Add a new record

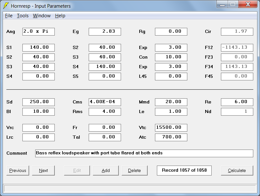click(106, 170)
